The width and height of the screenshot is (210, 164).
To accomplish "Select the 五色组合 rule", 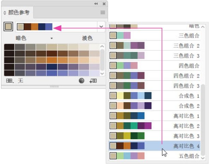I will click(154, 156).
